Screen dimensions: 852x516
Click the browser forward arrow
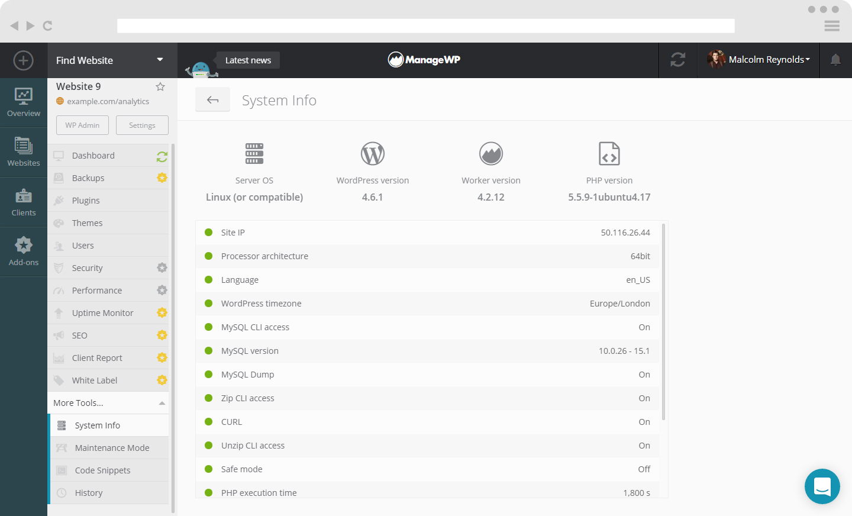point(30,25)
